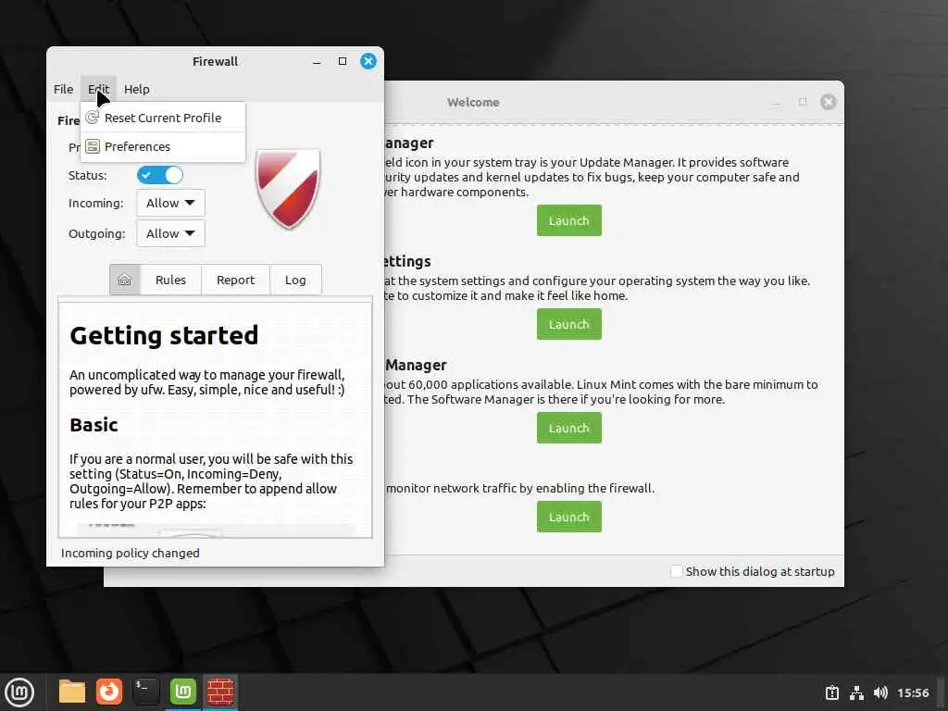The height and width of the screenshot is (711, 948).
Task: Launch Software Manager in Welcome window
Action: coord(569,428)
